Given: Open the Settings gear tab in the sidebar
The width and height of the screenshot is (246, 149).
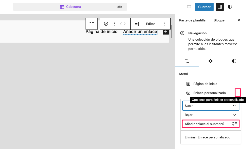Looking at the screenshot, I should point(210,61).
